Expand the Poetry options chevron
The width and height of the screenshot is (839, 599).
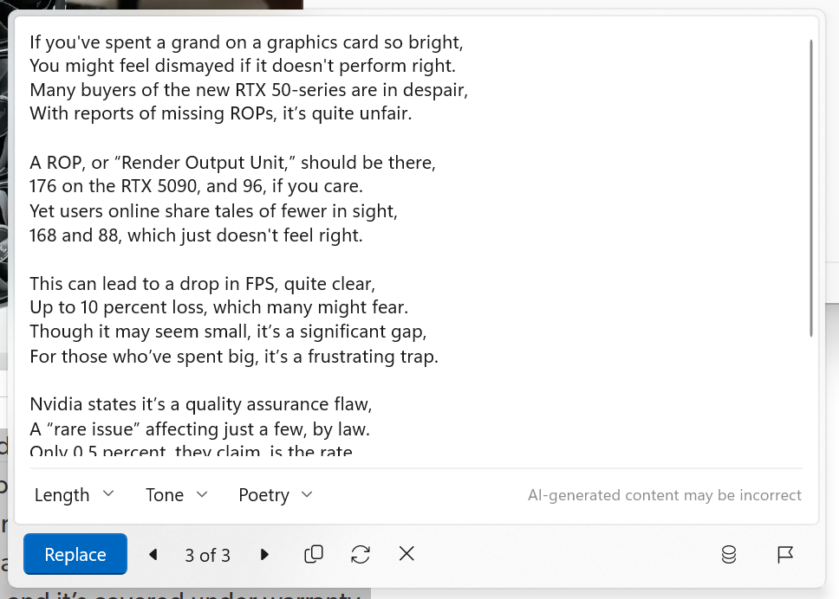tap(306, 494)
